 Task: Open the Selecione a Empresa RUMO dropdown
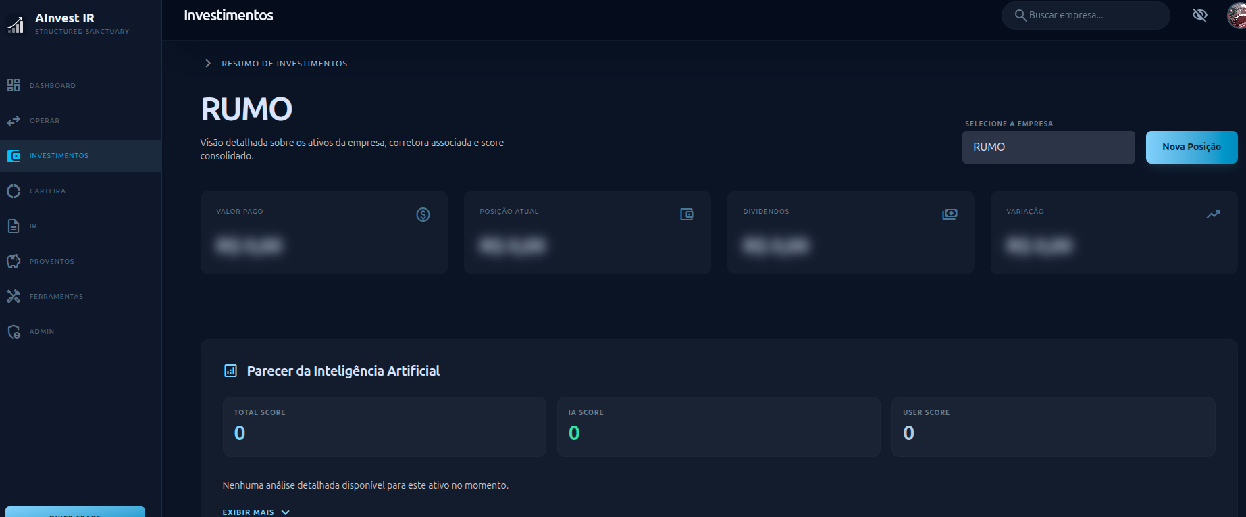[1048, 147]
